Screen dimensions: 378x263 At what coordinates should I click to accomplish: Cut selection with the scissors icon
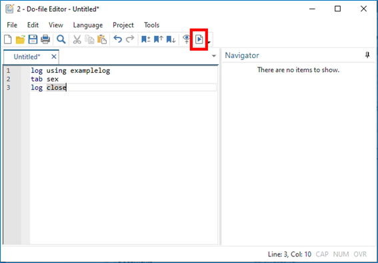tap(77, 39)
